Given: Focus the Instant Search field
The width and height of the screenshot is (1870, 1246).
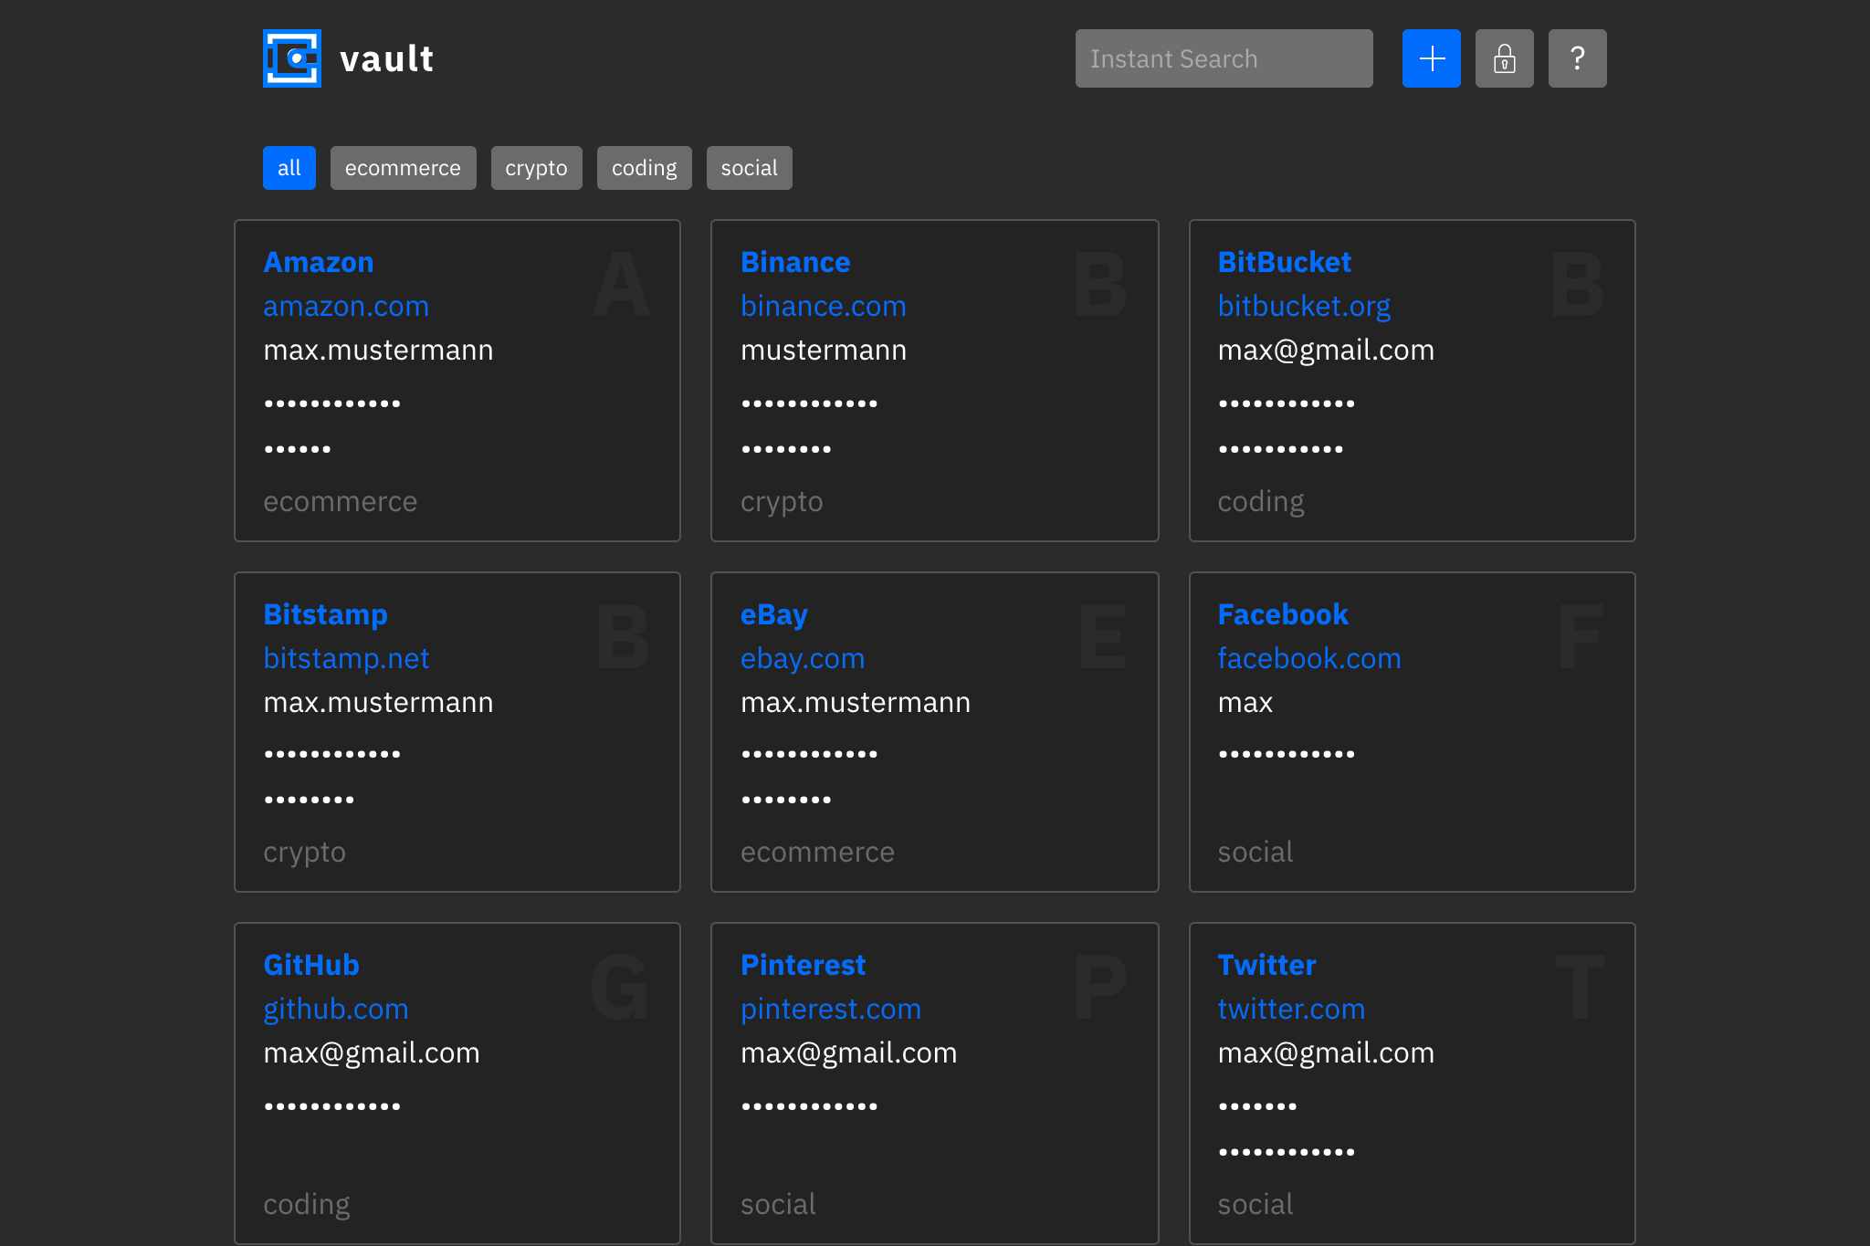Looking at the screenshot, I should pos(1224,58).
